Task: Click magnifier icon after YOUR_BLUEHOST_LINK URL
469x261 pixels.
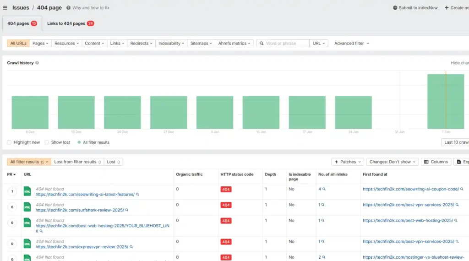Action: click(41, 231)
